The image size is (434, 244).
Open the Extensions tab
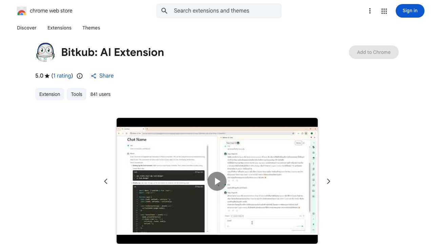[x=59, y=28]
